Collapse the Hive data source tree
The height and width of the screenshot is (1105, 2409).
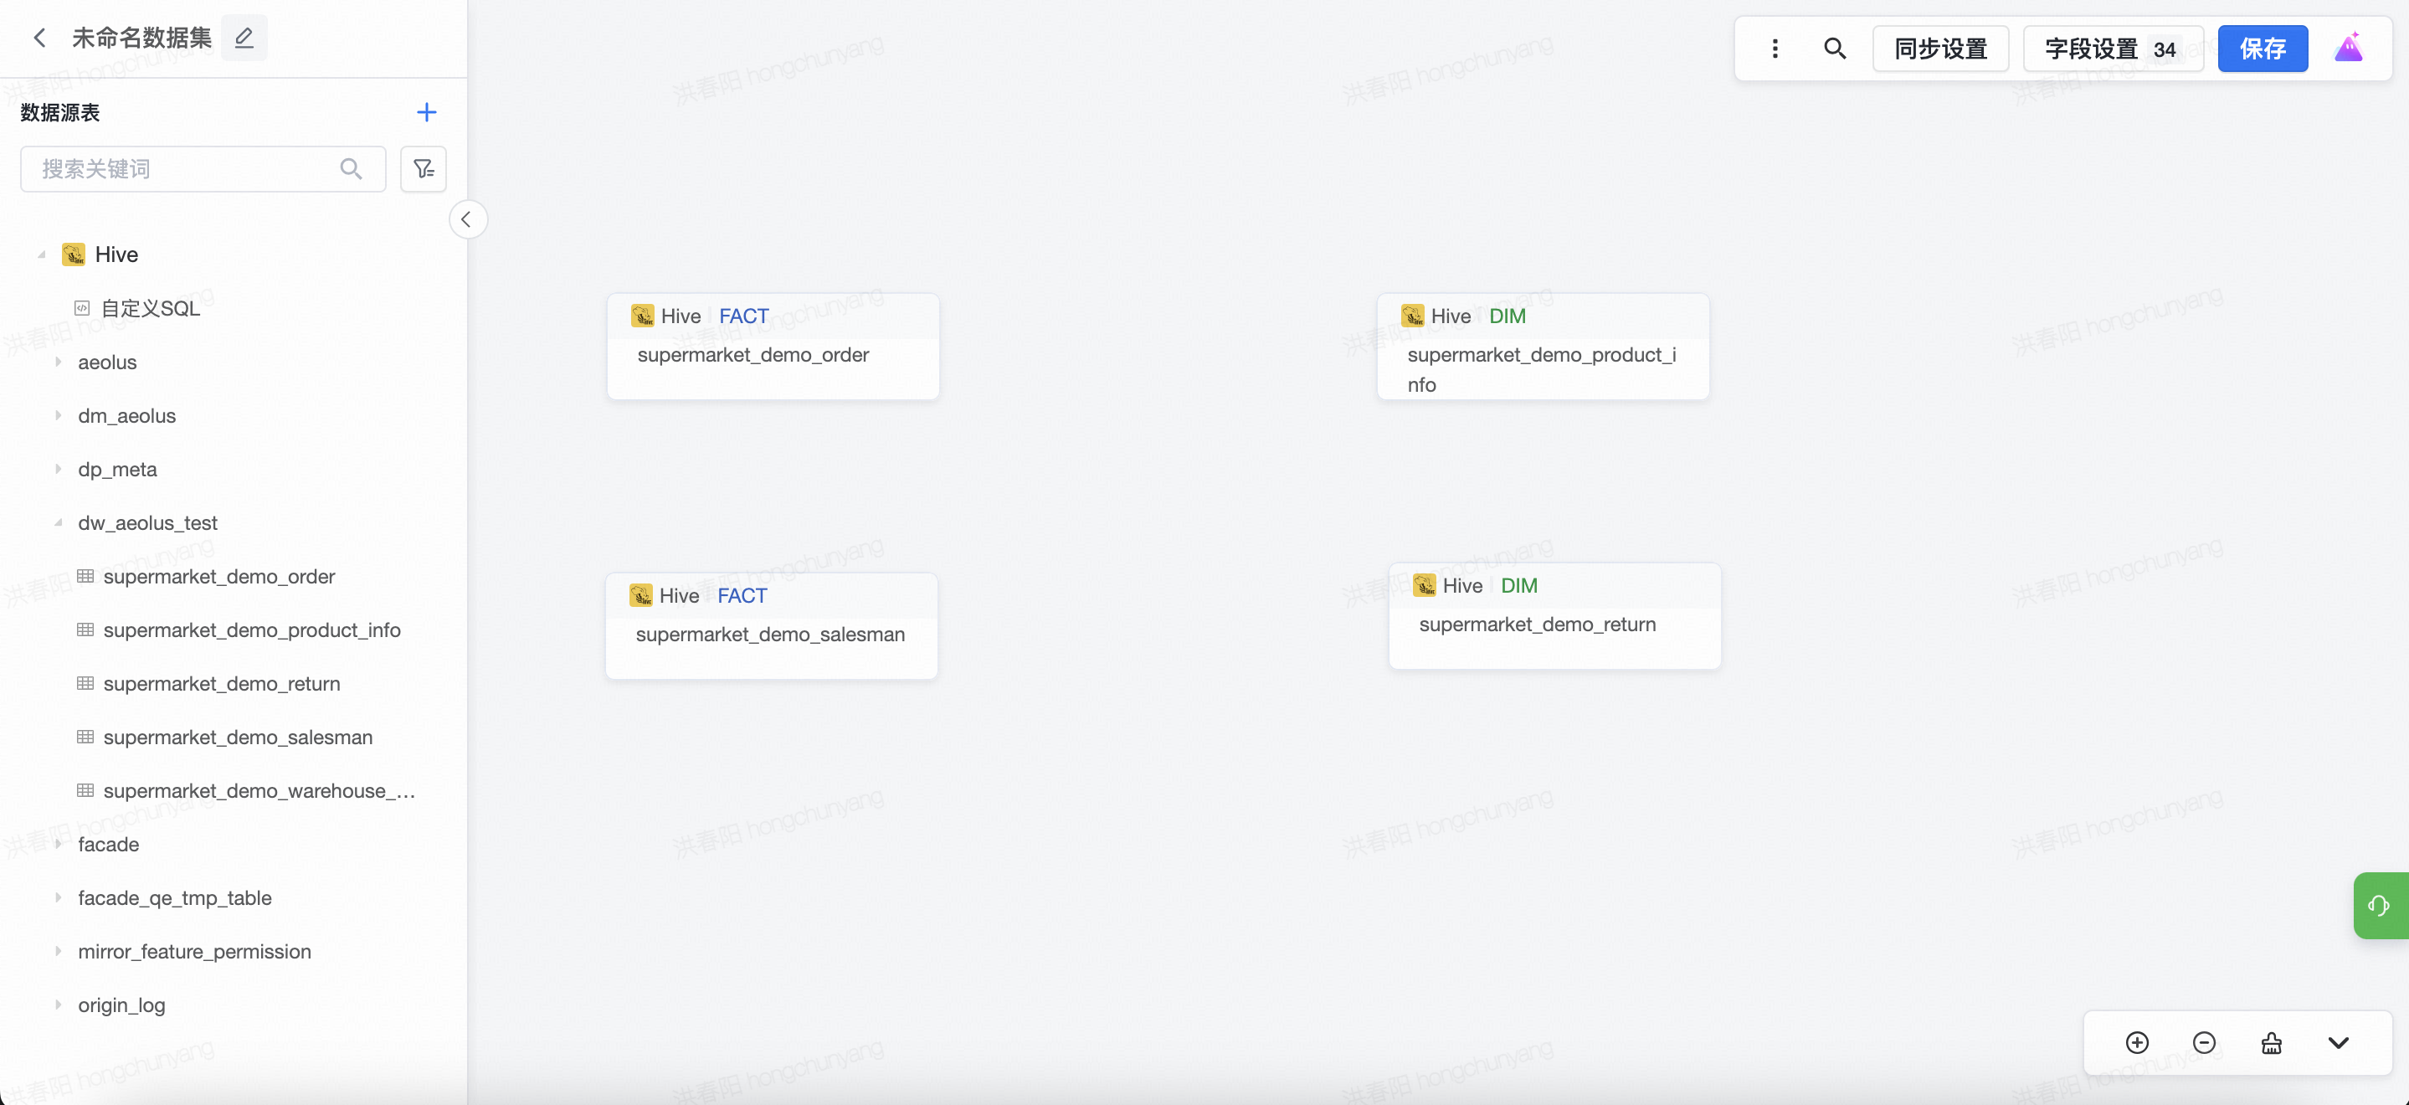(41, 254)
